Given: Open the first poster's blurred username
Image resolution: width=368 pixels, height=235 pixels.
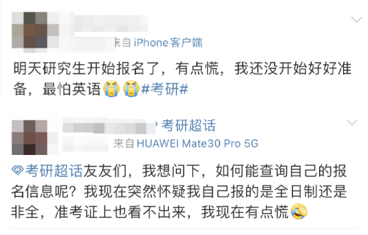Looking at the screenshot, I should tap(111, 23).
